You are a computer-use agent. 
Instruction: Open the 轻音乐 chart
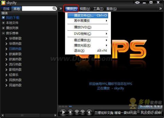coord(14,75)
